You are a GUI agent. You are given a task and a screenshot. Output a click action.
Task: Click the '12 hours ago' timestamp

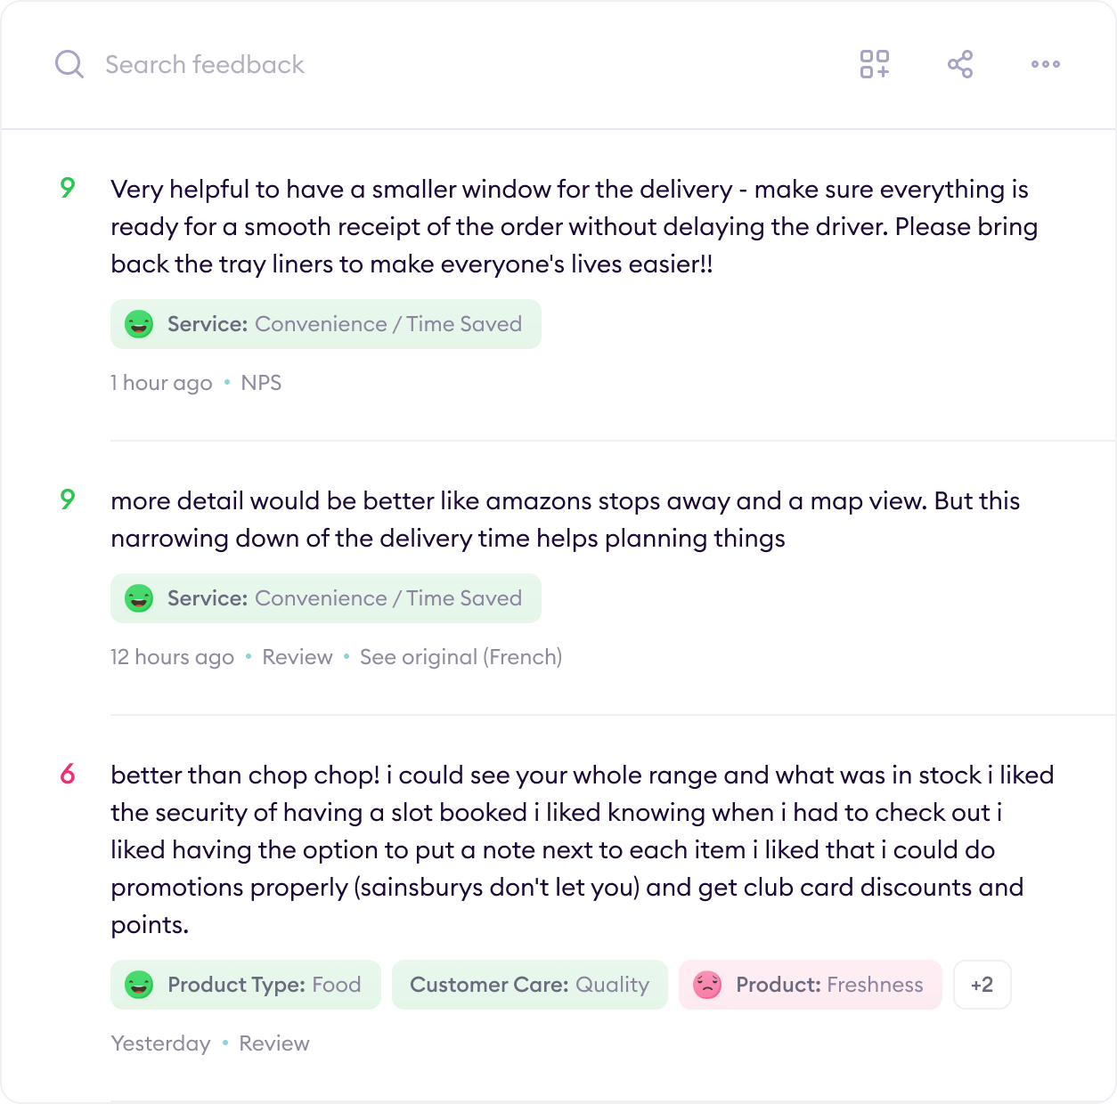(x=172, y=656)
